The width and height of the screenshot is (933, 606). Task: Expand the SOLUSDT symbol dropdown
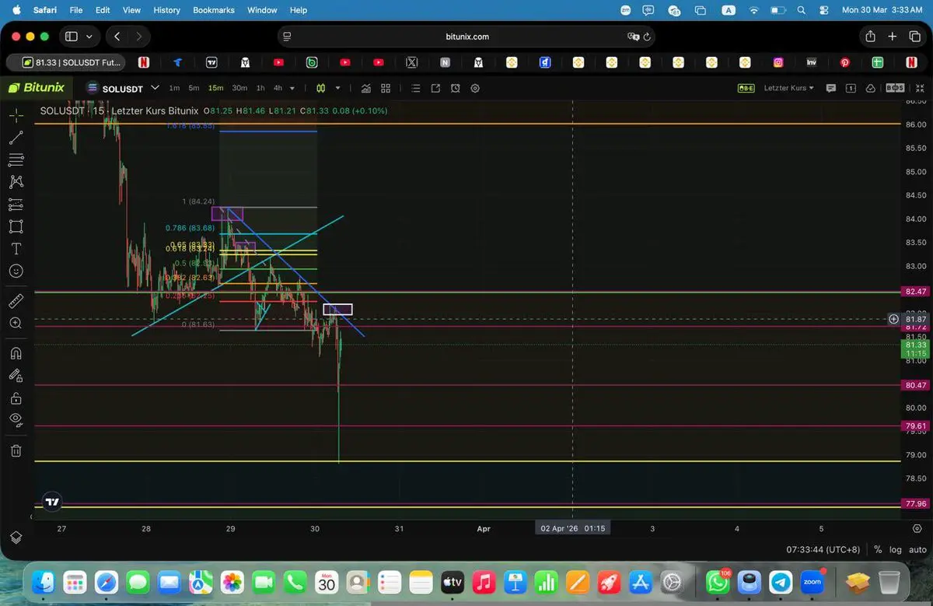(155, 88)
